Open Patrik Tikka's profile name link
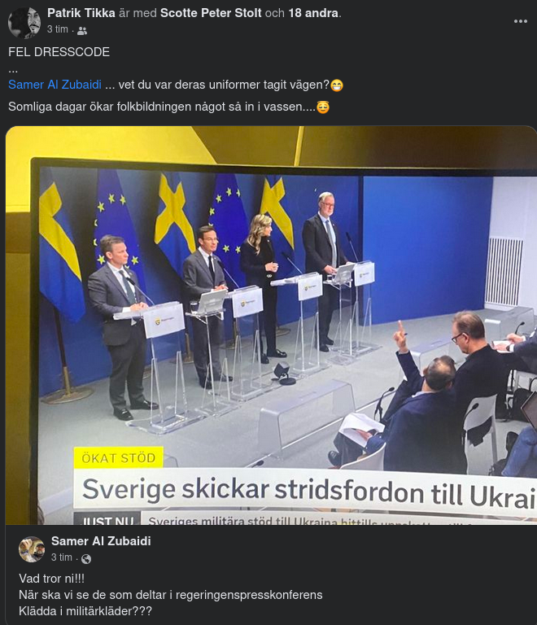 click(81, 13)
